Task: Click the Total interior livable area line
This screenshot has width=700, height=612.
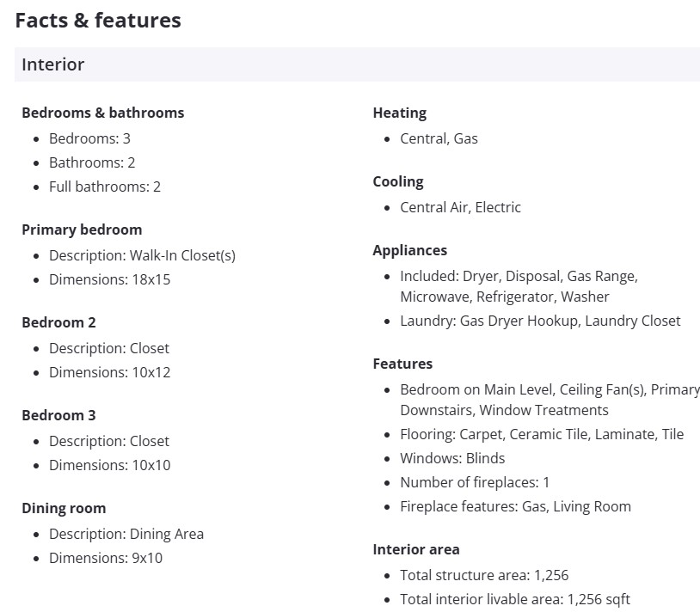Action: (x=514, y=599)
